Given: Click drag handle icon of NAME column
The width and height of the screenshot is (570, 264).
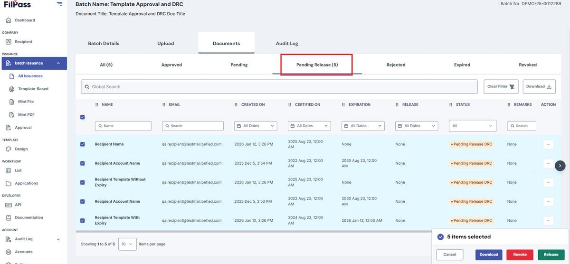Looking at the screenshot, I should pyautogui.click(x=97, y=104).
